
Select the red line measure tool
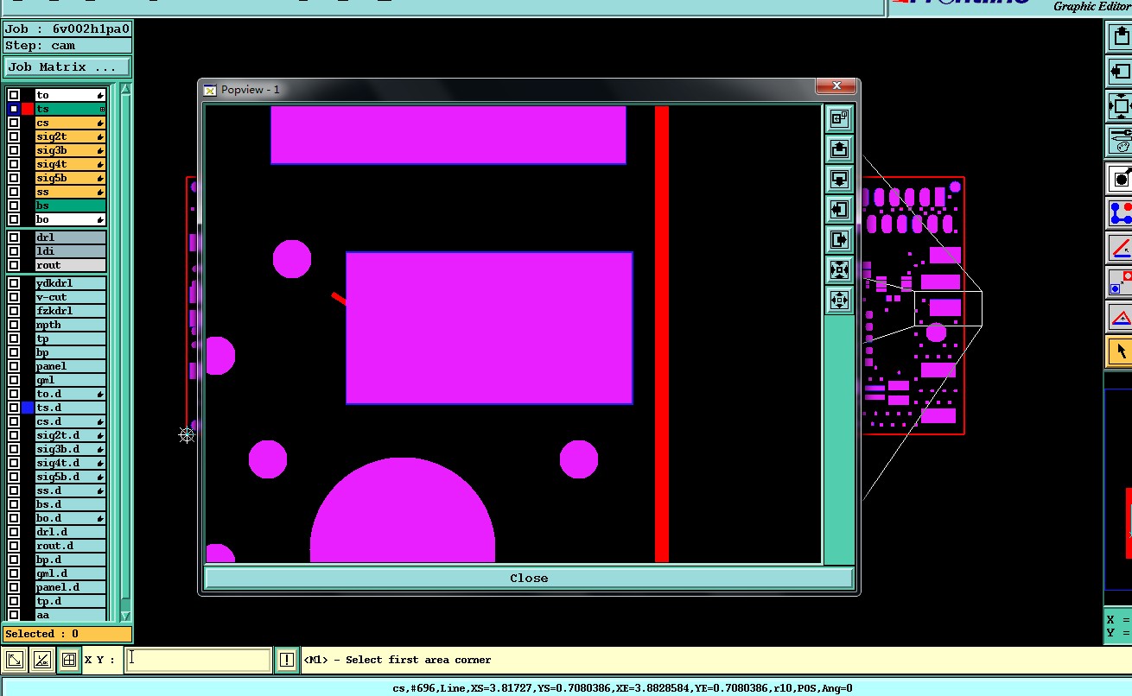(1121, 248)
